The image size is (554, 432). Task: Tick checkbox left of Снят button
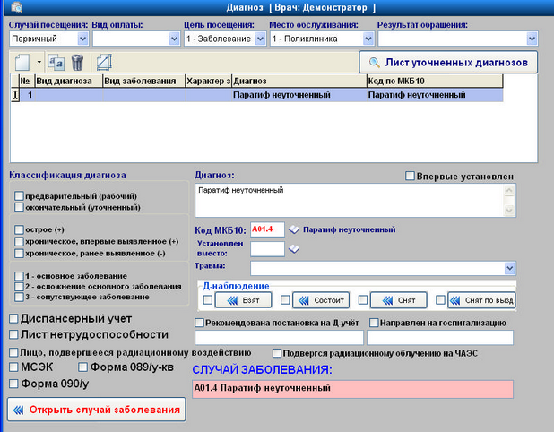tap(363, 300)
